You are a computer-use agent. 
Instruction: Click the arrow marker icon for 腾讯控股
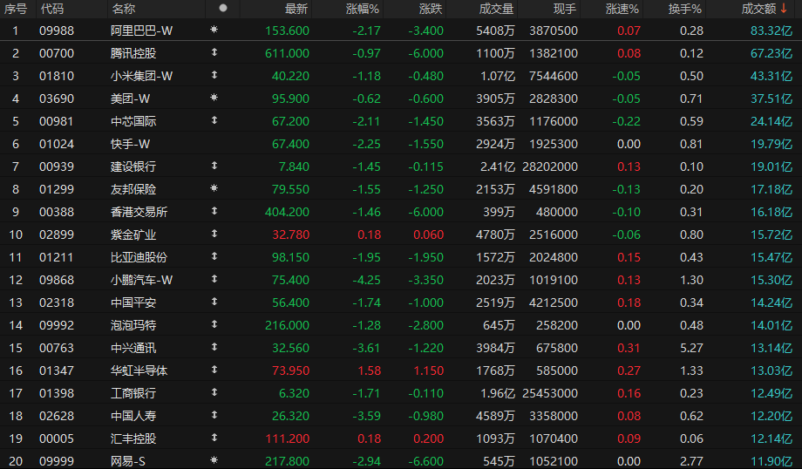214,52
